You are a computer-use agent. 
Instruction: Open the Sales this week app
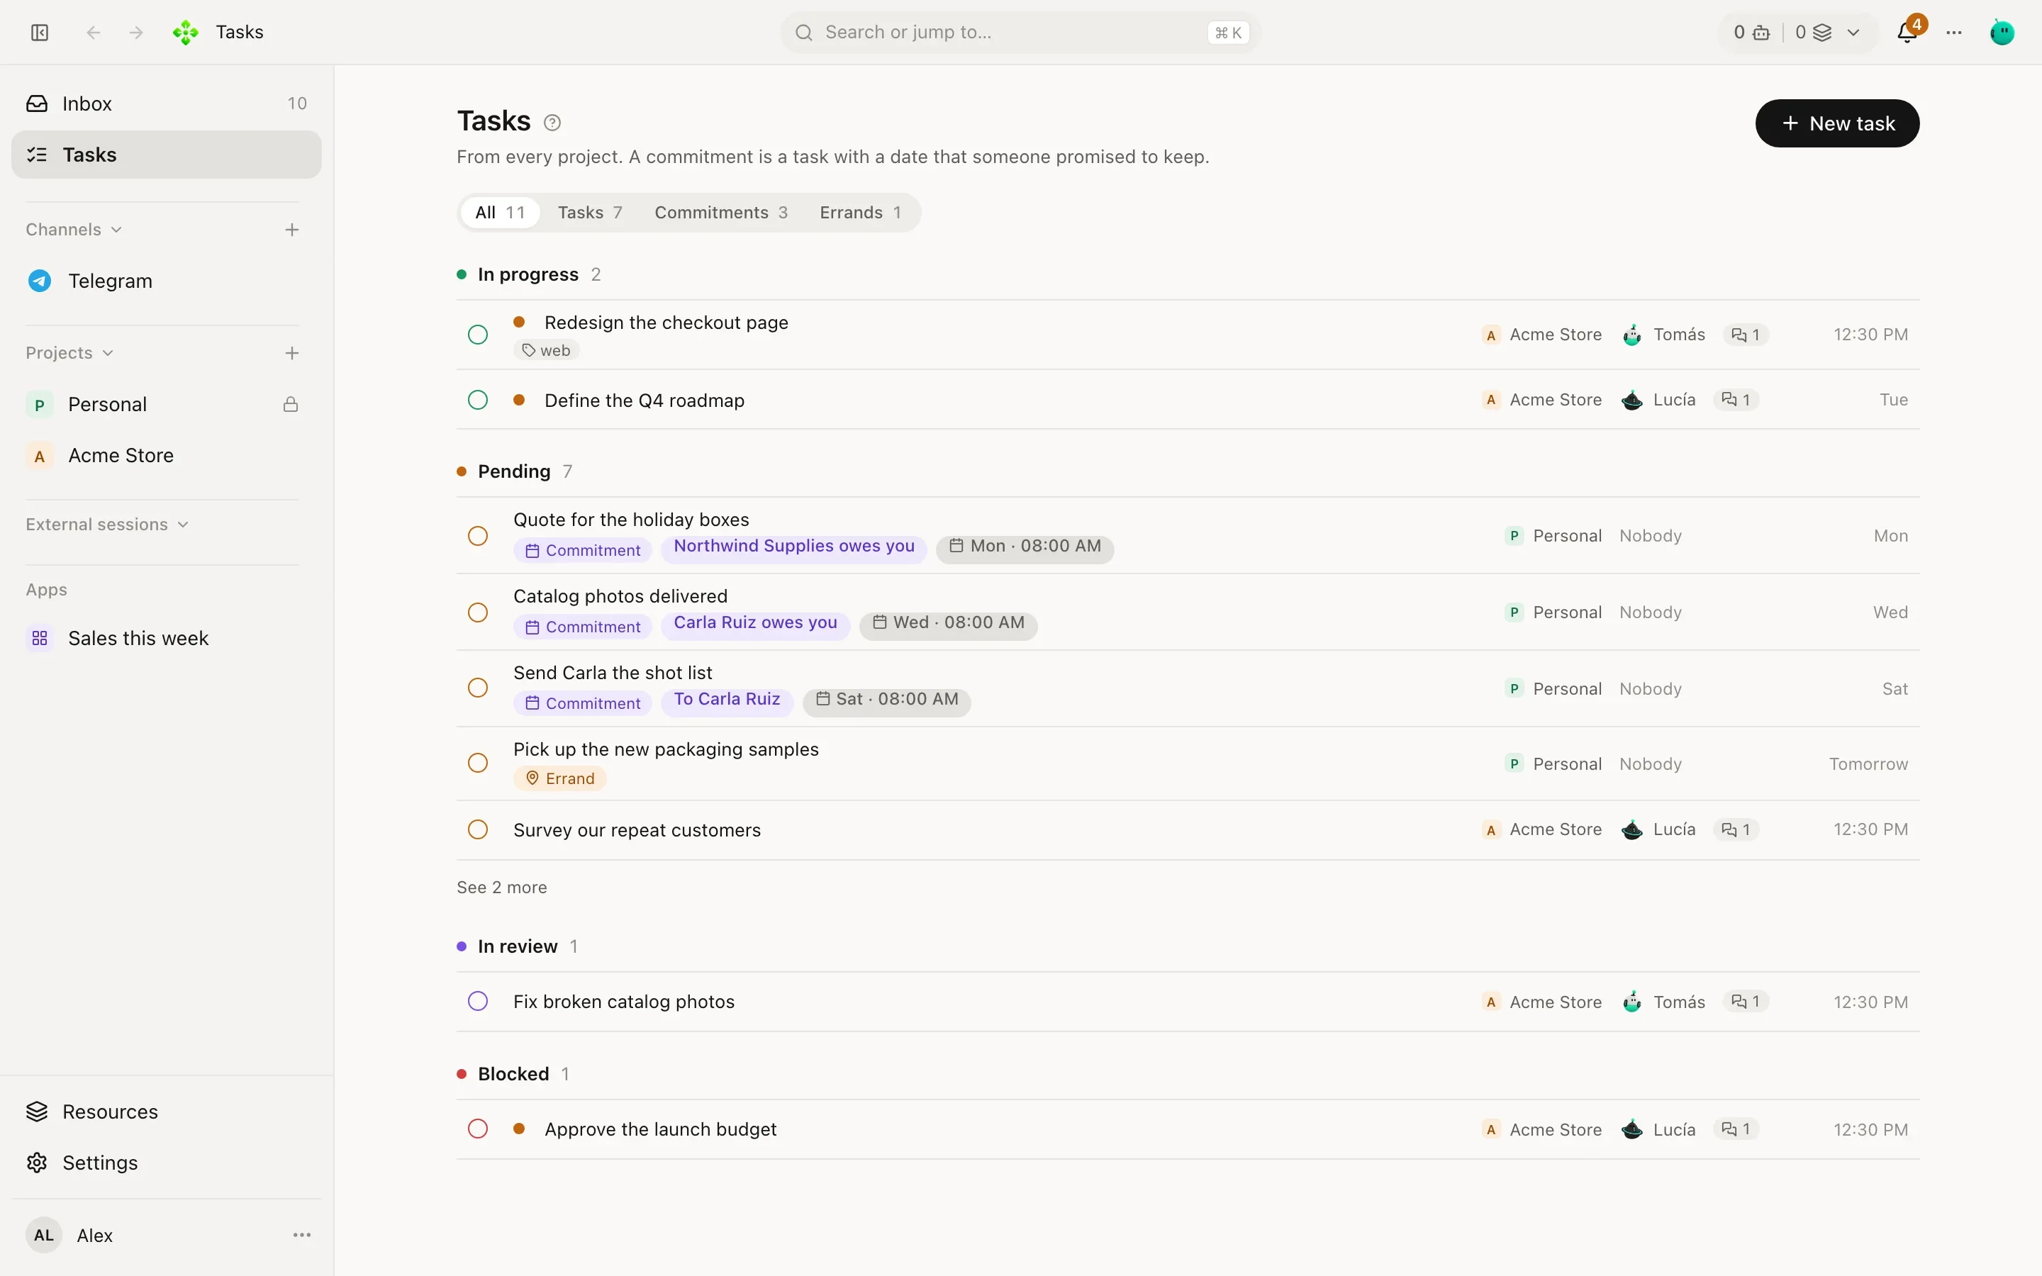pyautogui.click(x=166, y=638)
